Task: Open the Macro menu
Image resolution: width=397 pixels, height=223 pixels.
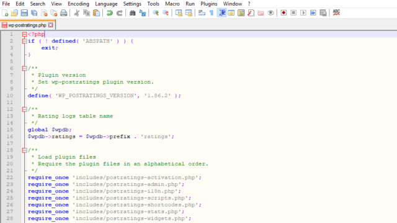Action: tap(172, 4)
